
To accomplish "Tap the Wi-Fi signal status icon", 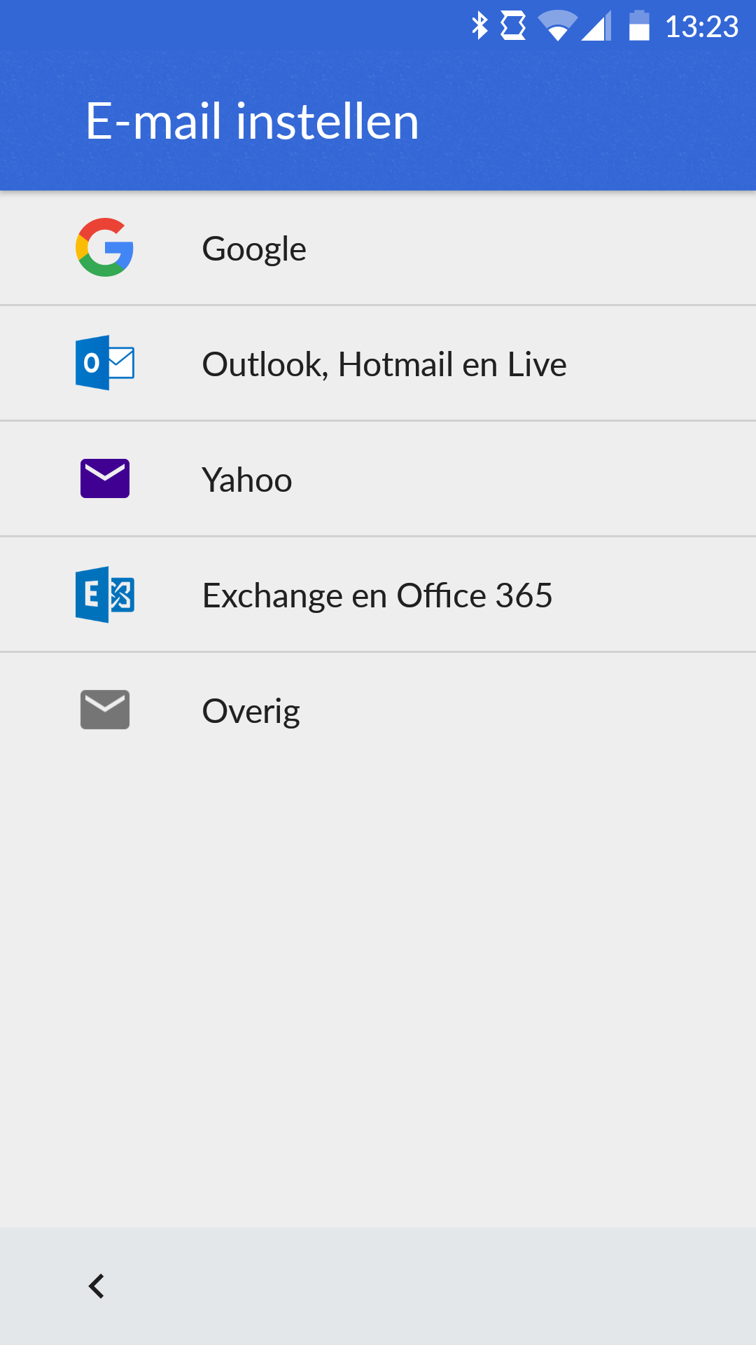I will 557,26.
